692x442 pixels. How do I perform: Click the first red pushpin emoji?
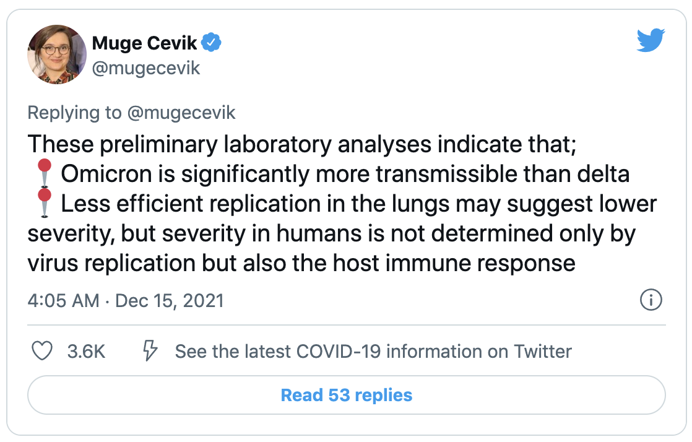tap(44, 173)
